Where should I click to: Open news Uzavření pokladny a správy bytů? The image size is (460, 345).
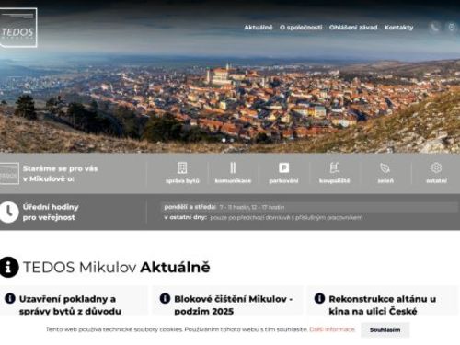pyautogui.click(x=70, y=305)
